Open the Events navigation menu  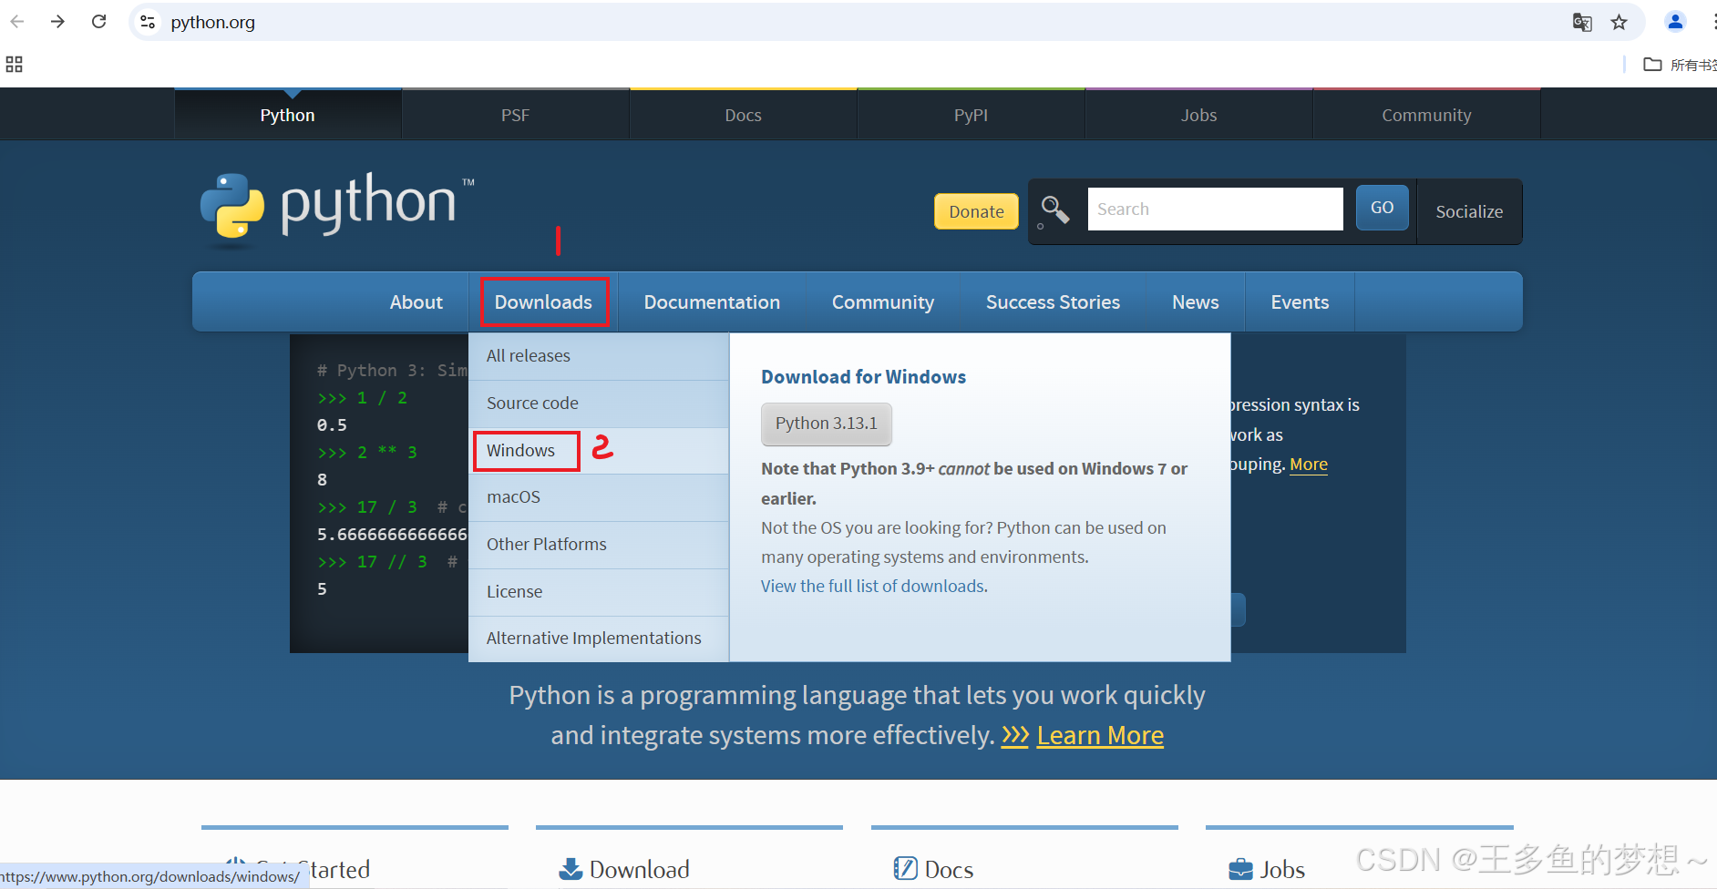1300,302
